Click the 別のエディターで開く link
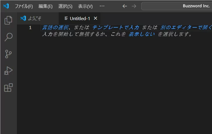The width and height of the screenshot is (212, 134). pyautogui.click(x=186, y=28)
